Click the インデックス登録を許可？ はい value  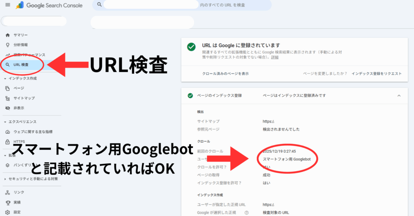(266, 183)
